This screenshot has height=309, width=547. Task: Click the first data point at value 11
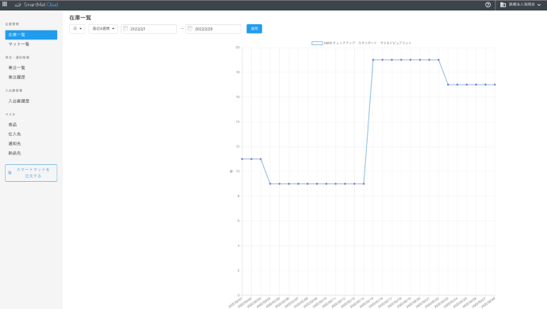point(242,159)
